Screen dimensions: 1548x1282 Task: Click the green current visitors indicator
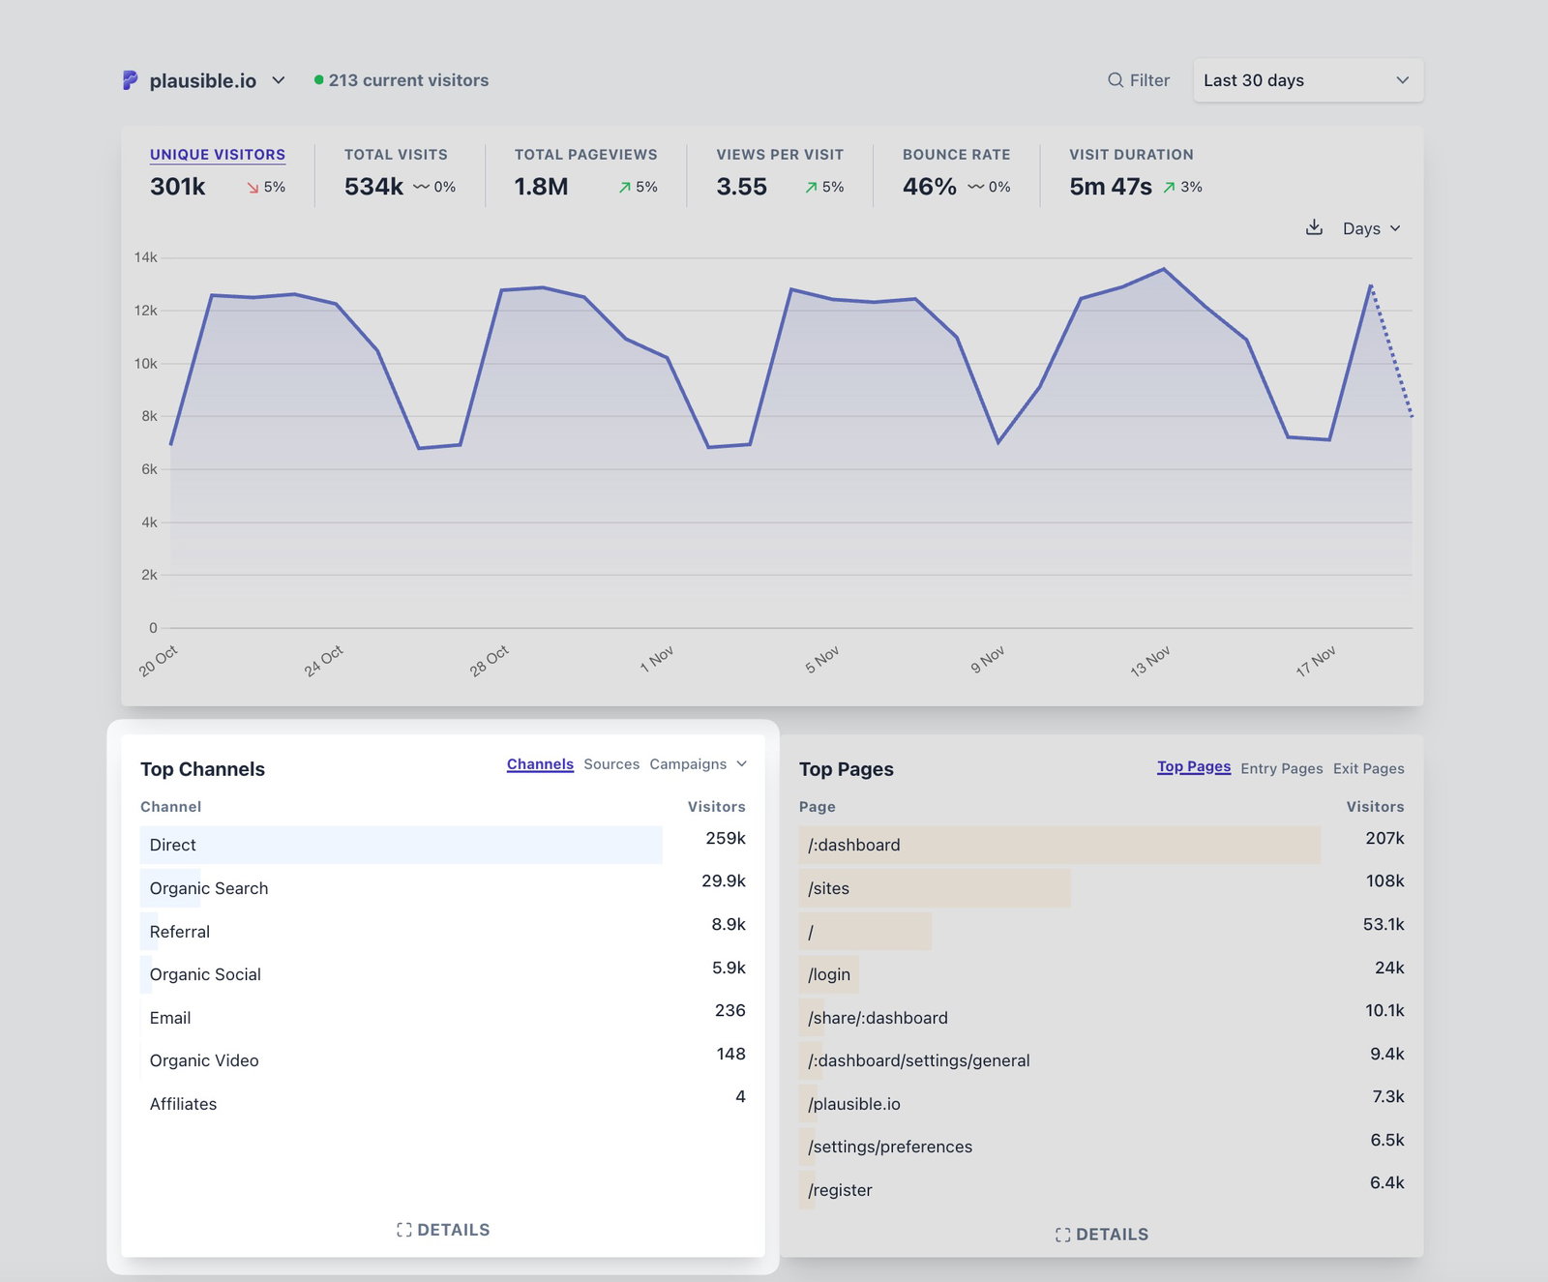(318, 80)
